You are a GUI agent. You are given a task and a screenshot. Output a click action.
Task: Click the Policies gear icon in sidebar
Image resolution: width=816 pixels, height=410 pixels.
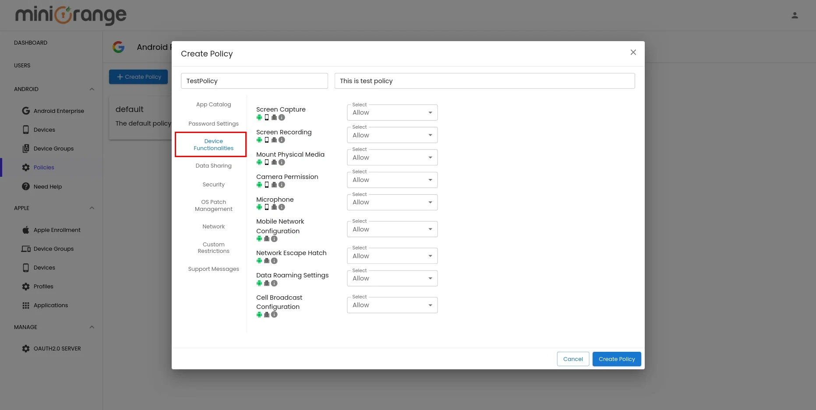coord(26,167)
